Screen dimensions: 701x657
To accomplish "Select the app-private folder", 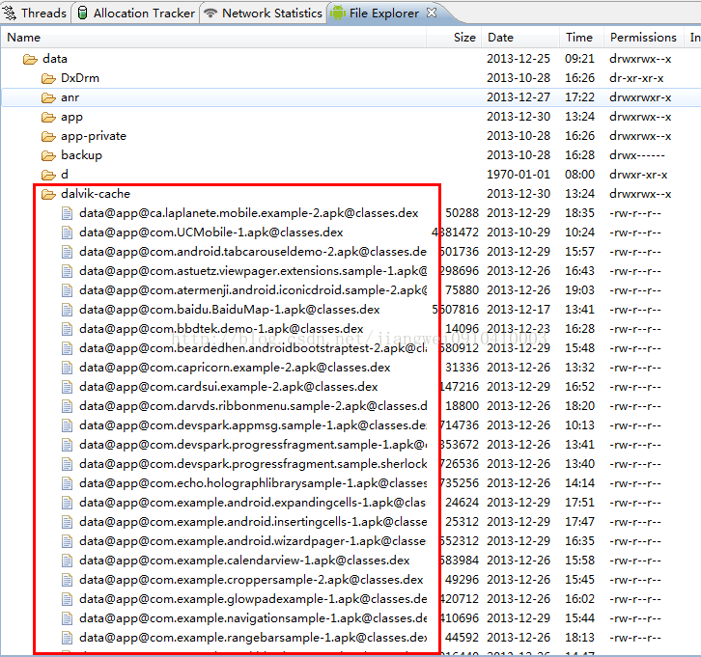I will click(x=94, y=136).
